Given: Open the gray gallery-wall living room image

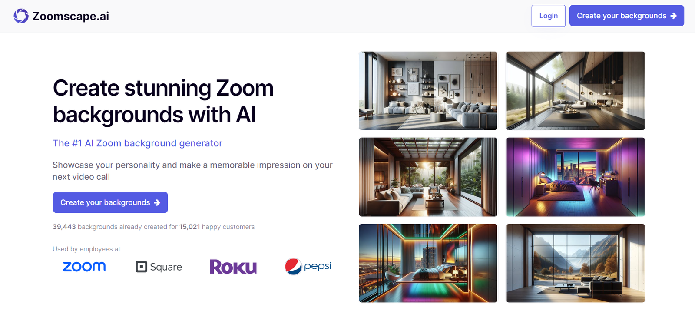Looking at the screenshot, I should tap(428, 91).
